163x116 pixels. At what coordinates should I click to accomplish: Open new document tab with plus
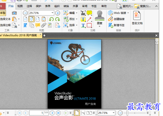(x=44, y=36)
